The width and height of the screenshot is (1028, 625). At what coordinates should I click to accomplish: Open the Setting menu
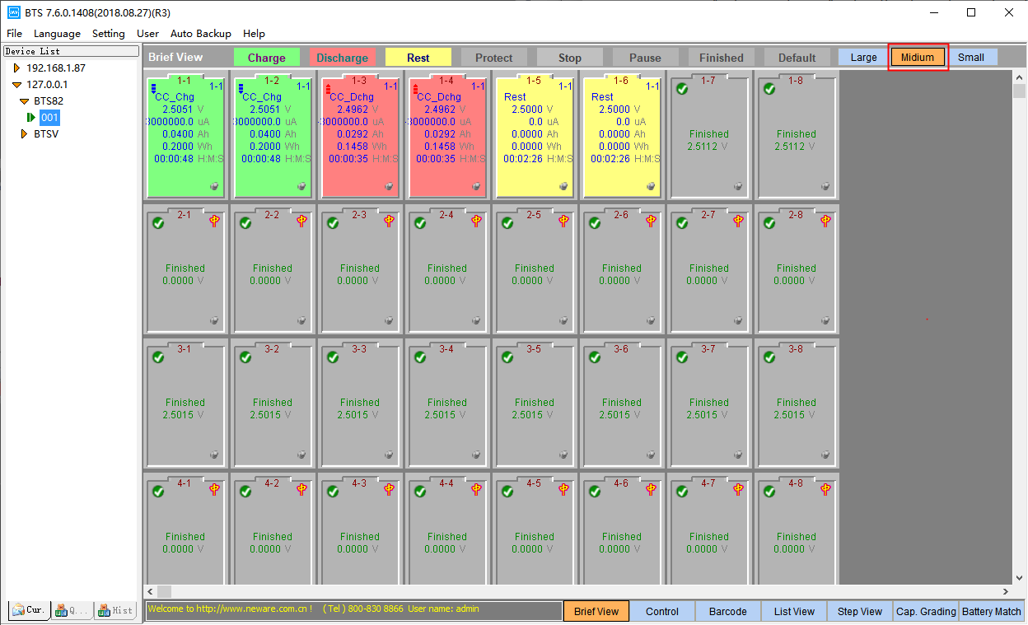(x=108, y=34)
